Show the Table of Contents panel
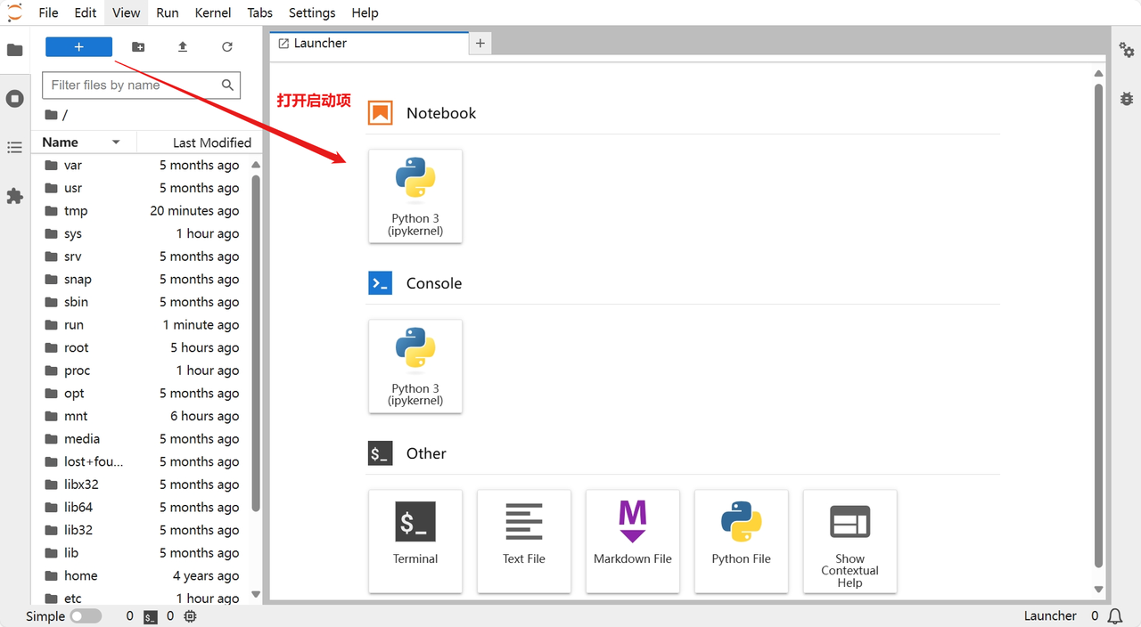Screen dimensions: 1141x627 15,147
